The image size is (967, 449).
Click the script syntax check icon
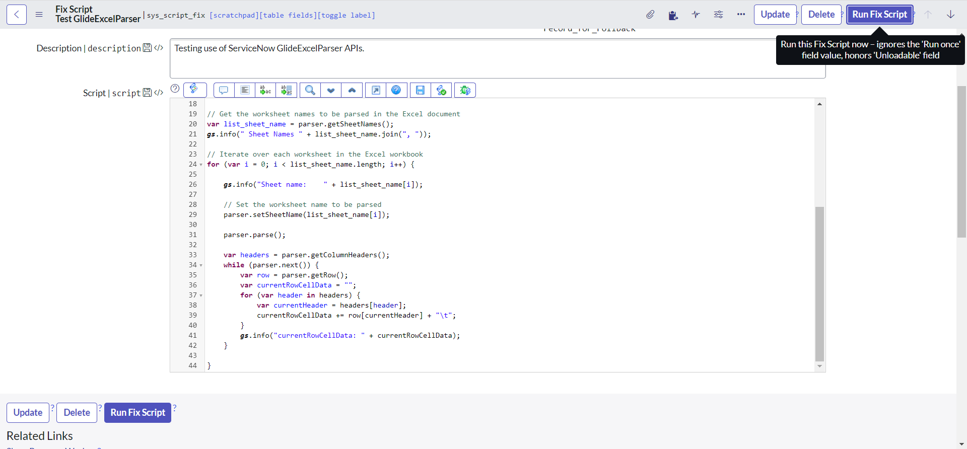point(441,90)
